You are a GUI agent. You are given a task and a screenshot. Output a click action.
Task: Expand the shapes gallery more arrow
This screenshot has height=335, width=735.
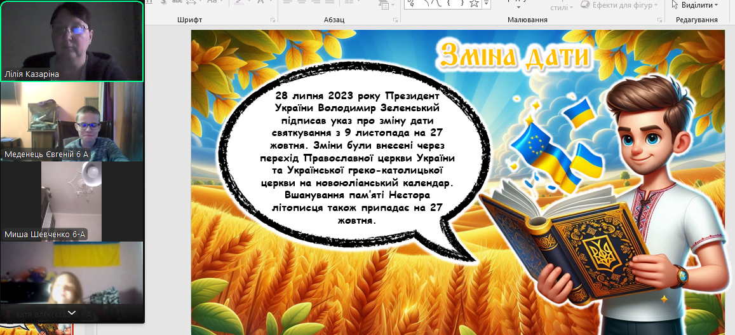click(x=487, y=4)
